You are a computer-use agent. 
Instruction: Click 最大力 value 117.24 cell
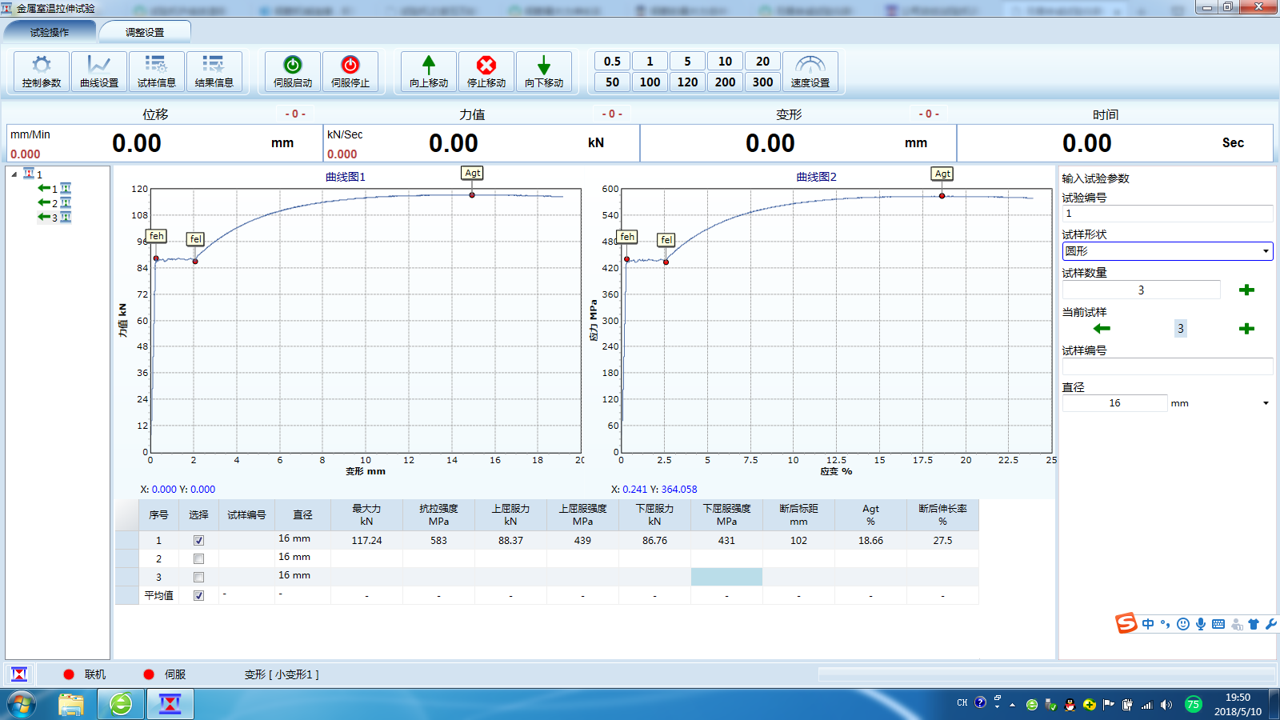[366, 541]
